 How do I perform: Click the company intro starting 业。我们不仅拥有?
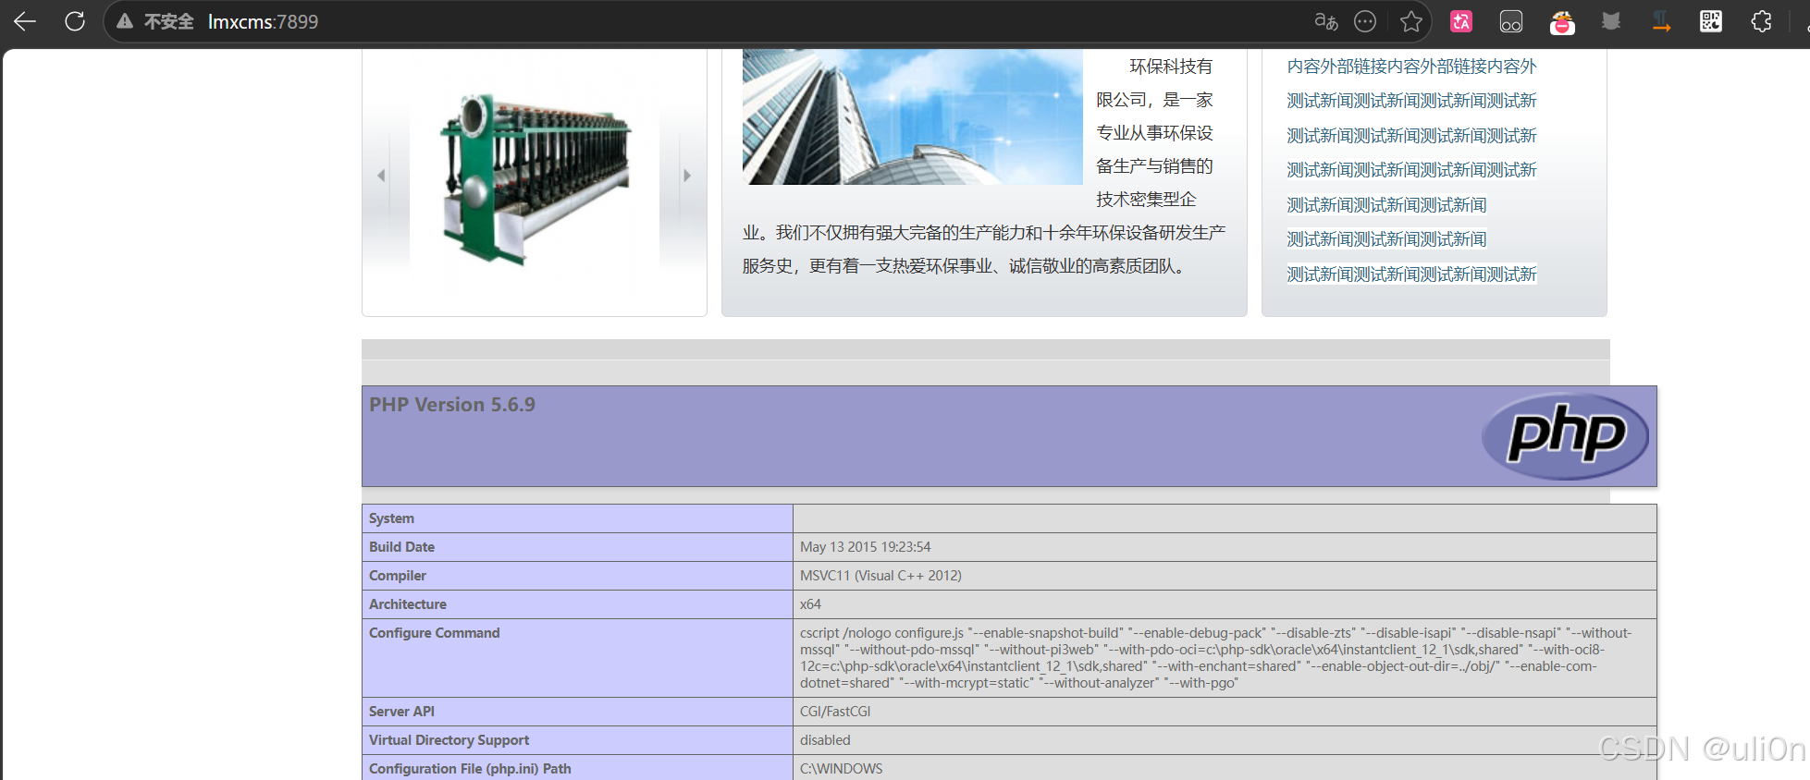984,250
